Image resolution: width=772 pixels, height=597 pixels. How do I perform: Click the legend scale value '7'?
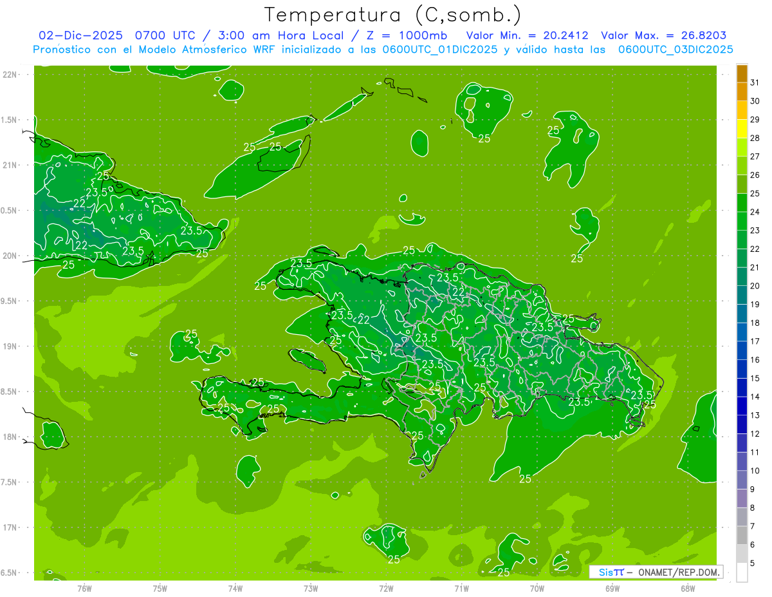(x=753, y=526)
